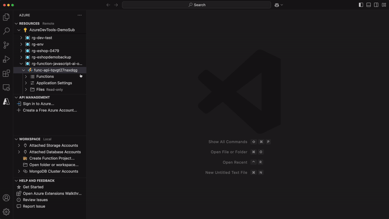389x219 pixels.
Task: Click New Untitled Text File shortcut text
Action: pyautogui.click(x=226, y=173)
